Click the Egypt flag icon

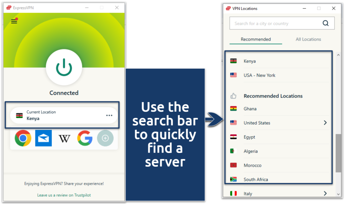(233, 137)
